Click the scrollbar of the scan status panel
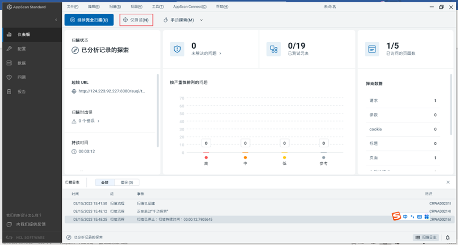Viewport: 458px width, 245px height. click(x=158, y=111)
